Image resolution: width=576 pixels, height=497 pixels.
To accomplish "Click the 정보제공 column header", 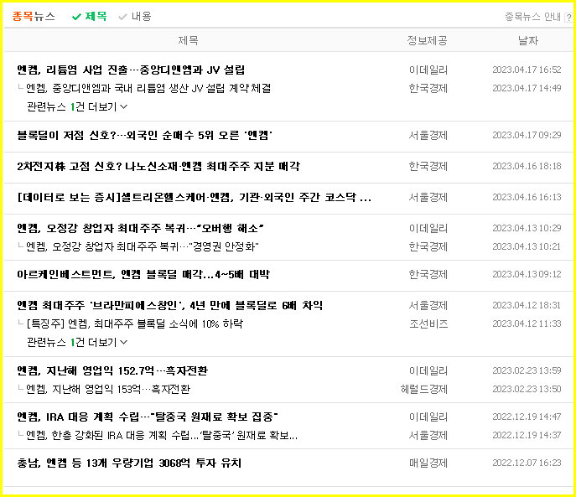I will pyautogui.click(x=428, y=40).
